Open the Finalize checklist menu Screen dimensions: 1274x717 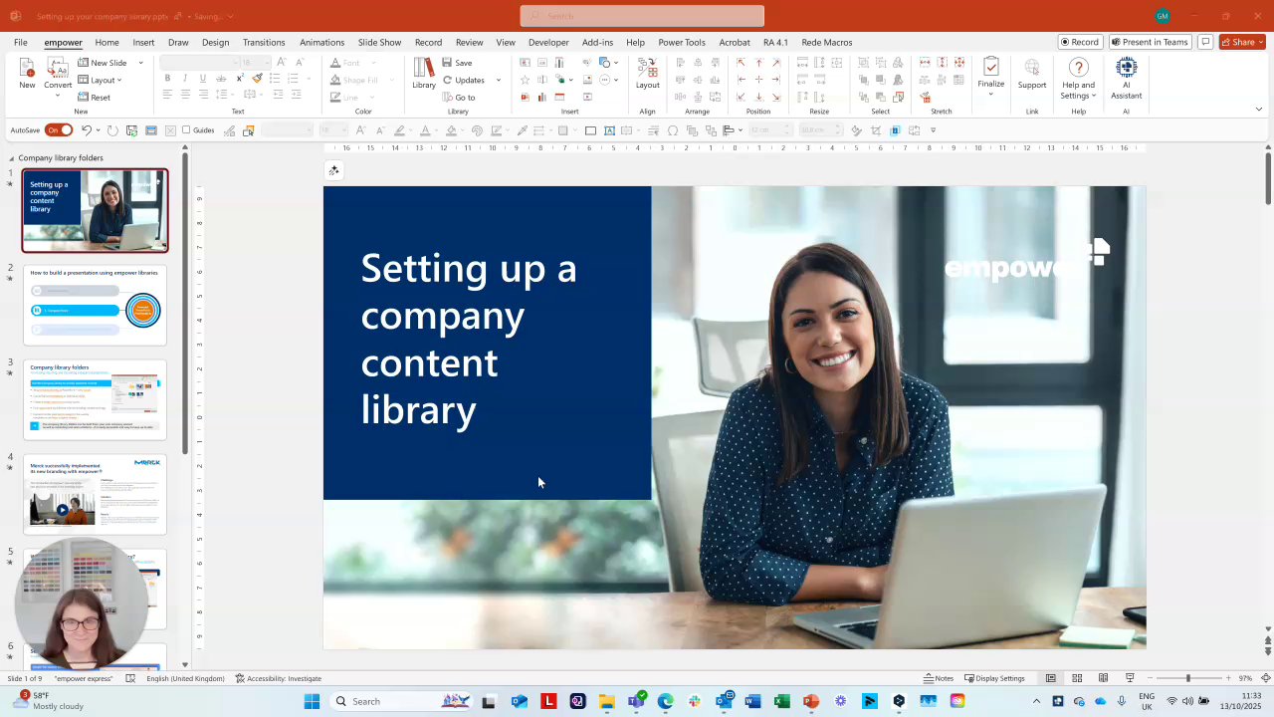[x=990, y=75]
